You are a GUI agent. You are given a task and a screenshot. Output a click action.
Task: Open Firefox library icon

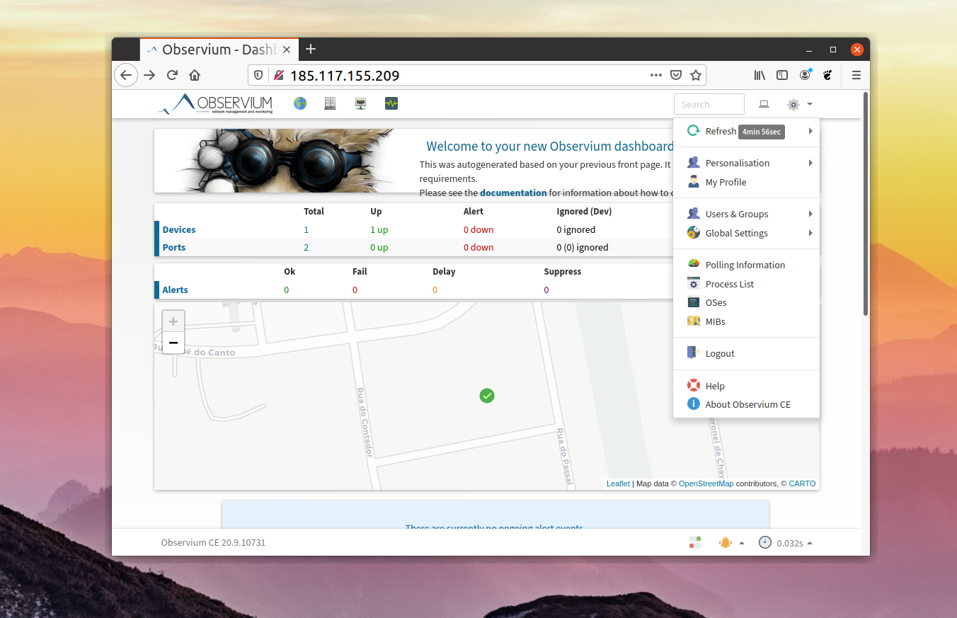pyautogui.click(x=760, y=75)
